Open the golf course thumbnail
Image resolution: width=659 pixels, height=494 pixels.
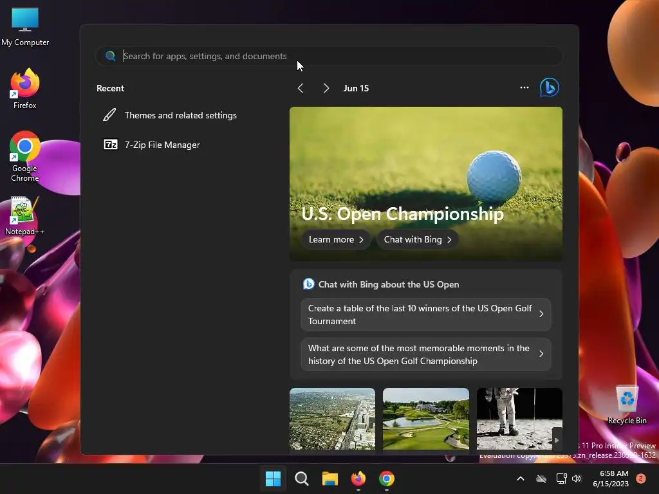click(426, 419)
